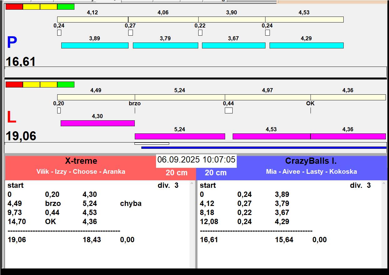
Task: Click the dark blue progress bar below lane L
Action: [x=264, y=147]
